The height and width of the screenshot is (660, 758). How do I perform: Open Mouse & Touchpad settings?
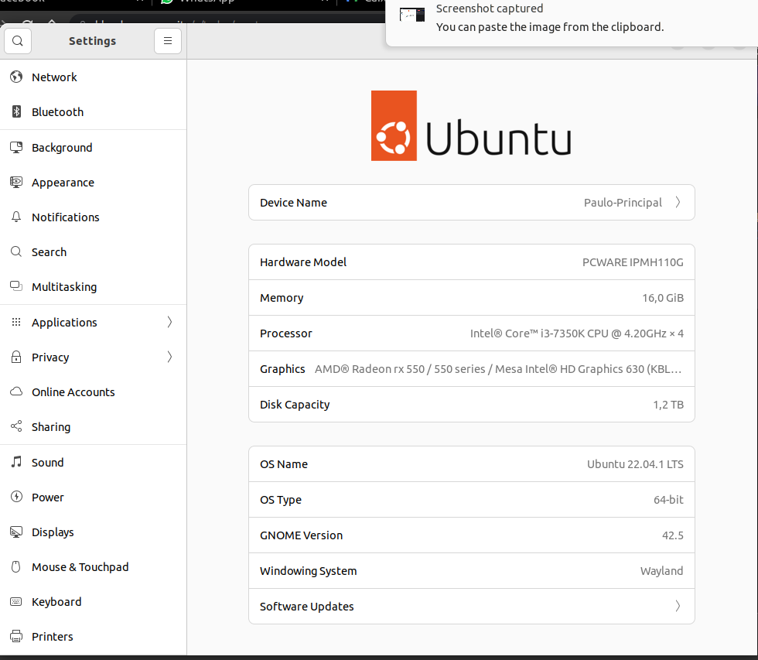94,566
